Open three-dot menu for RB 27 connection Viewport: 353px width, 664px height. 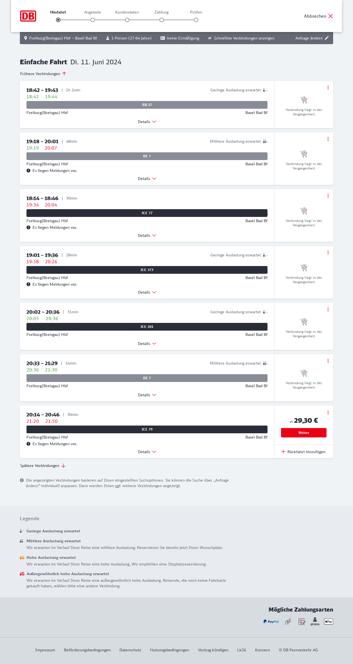[x=328, y=87]
